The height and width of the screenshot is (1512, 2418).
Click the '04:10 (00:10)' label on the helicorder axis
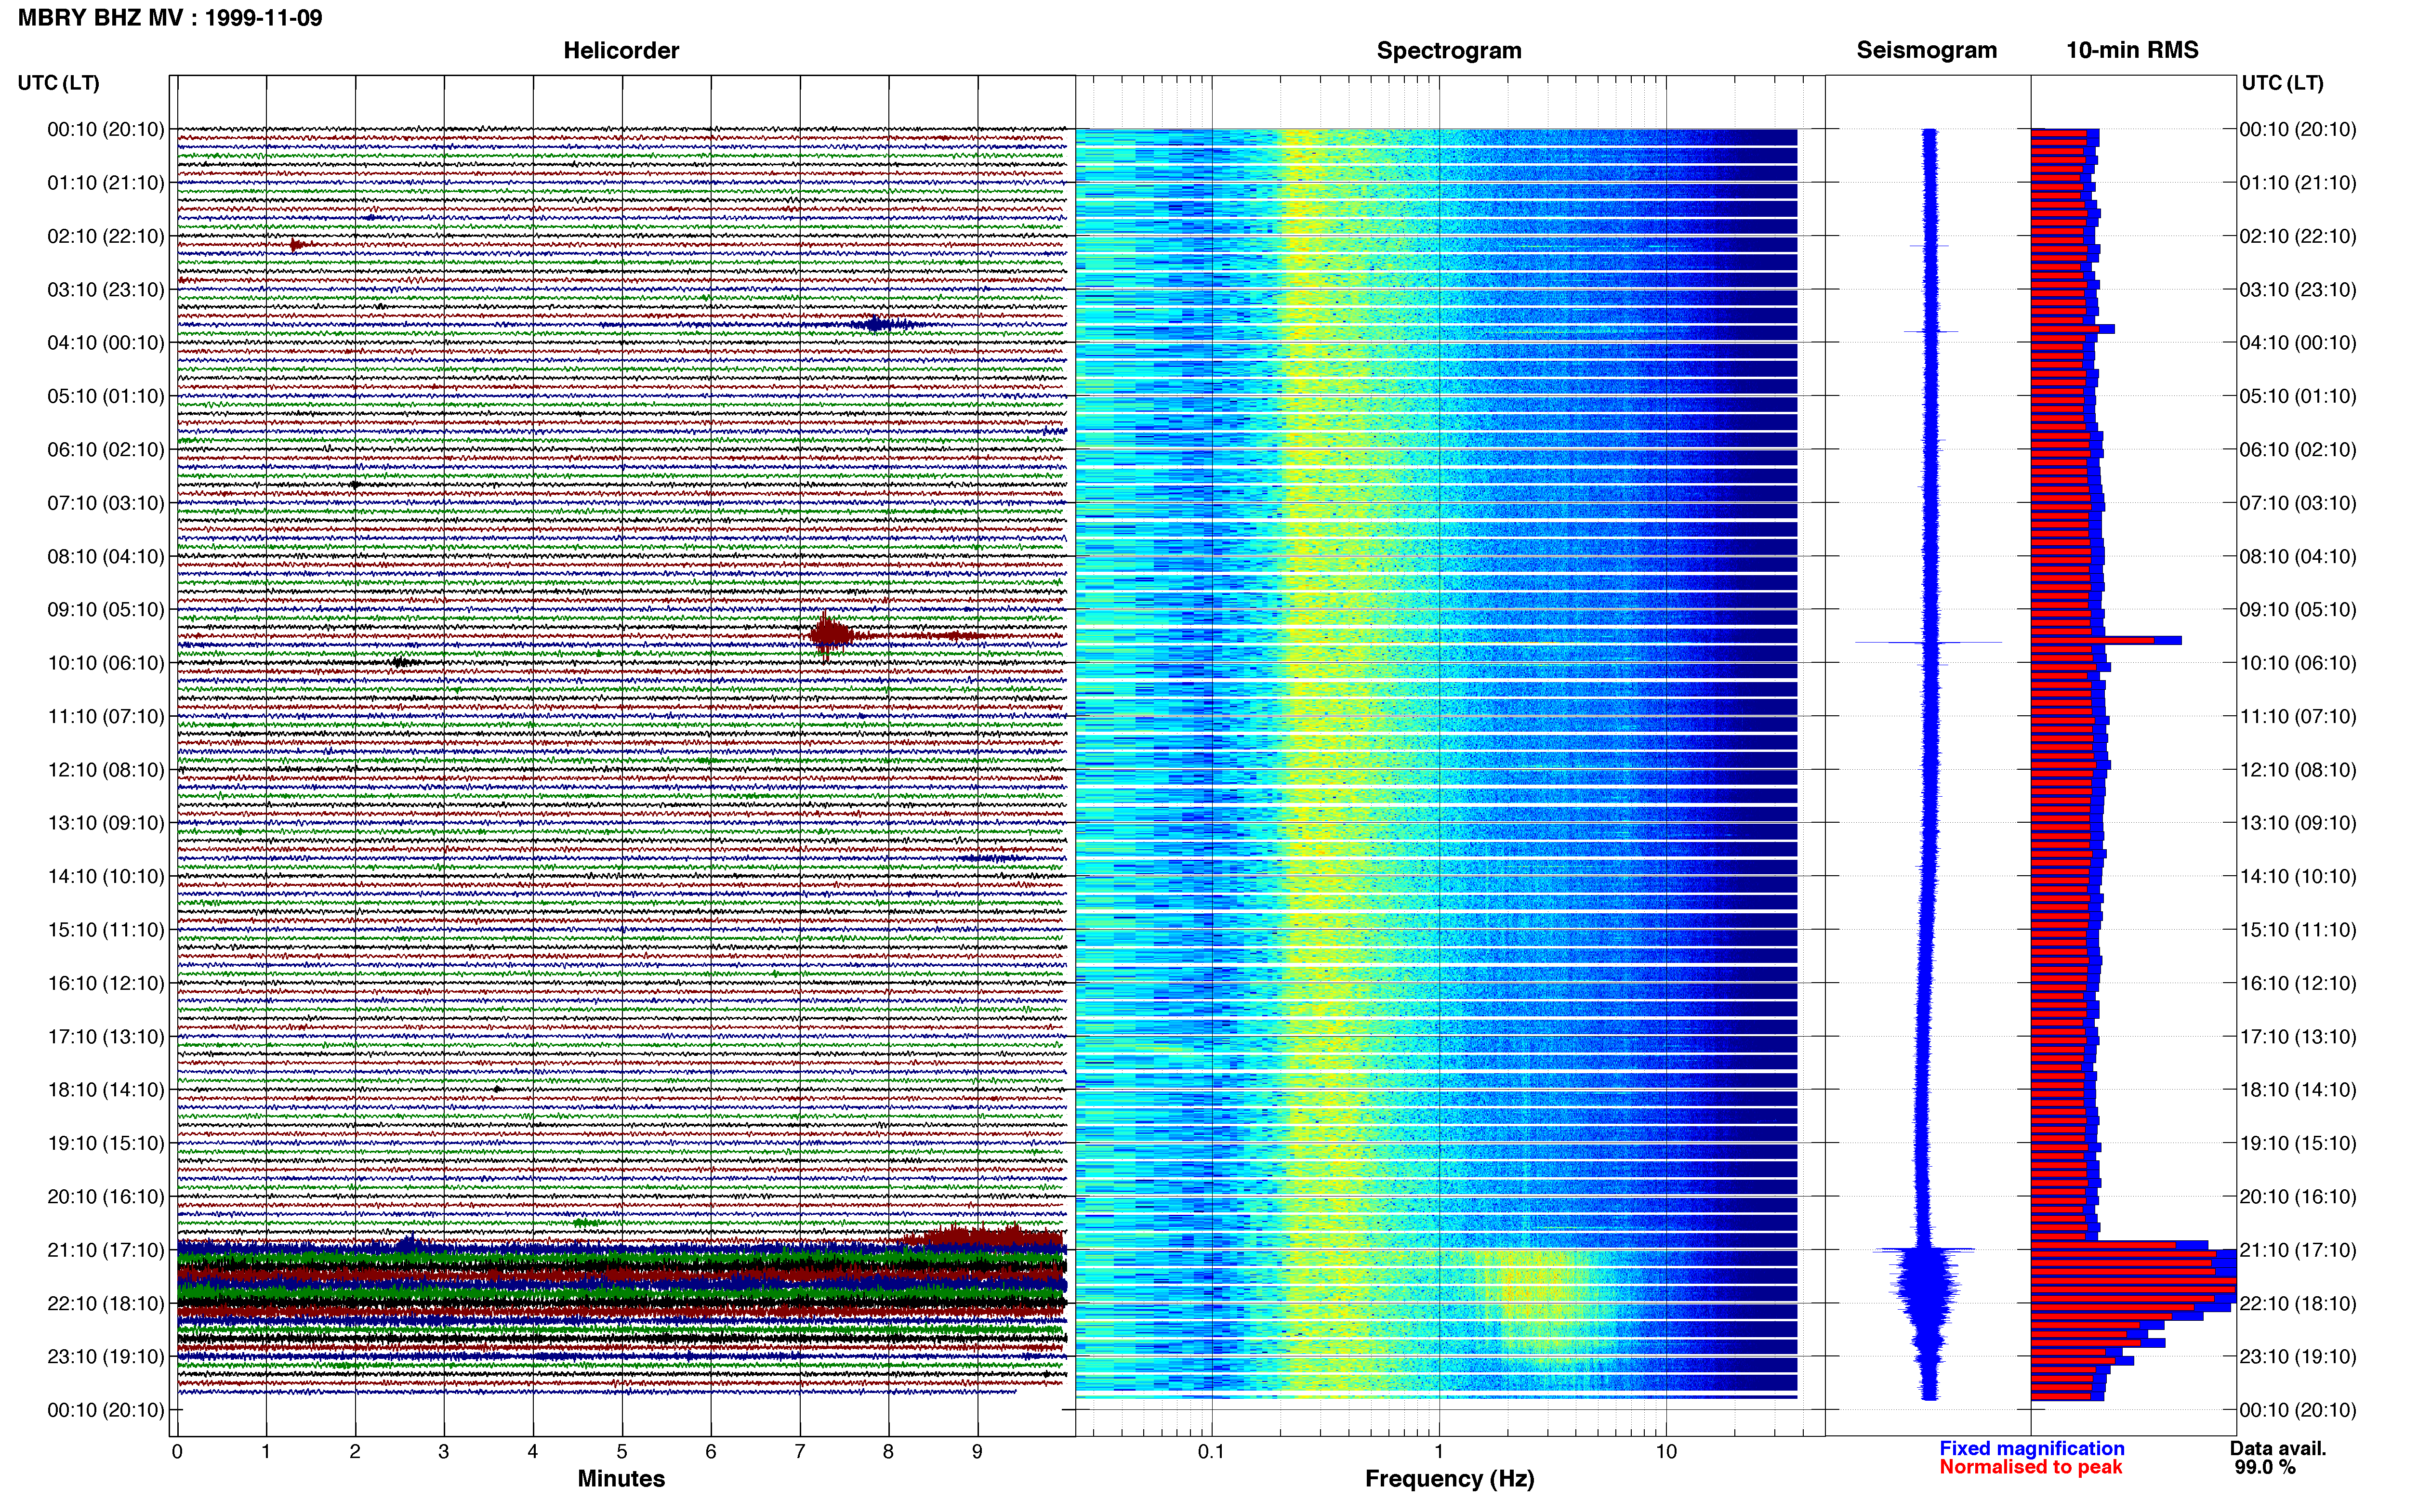106,343
